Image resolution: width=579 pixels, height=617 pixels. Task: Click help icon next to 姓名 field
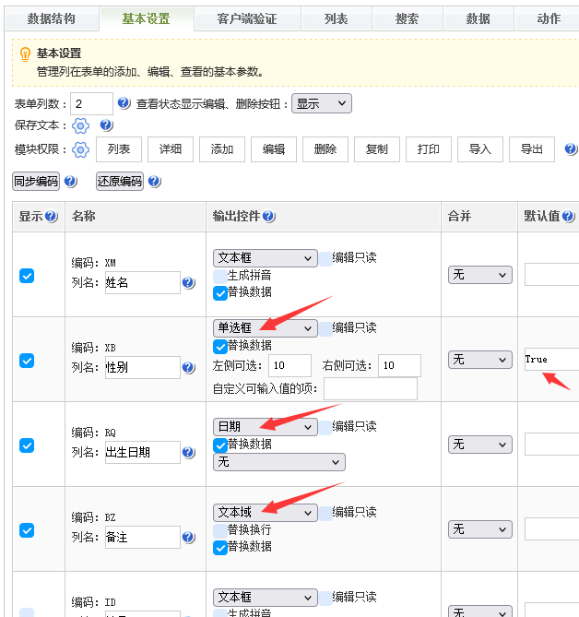point(189,283)
